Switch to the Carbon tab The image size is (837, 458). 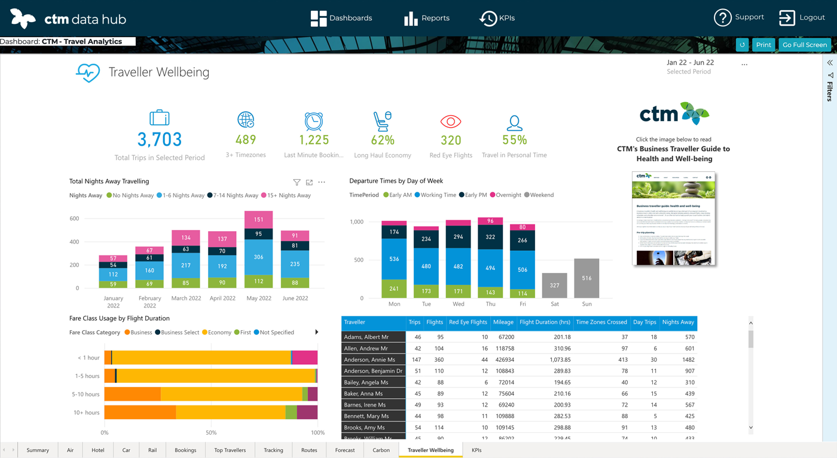click(x=381, y=450)
